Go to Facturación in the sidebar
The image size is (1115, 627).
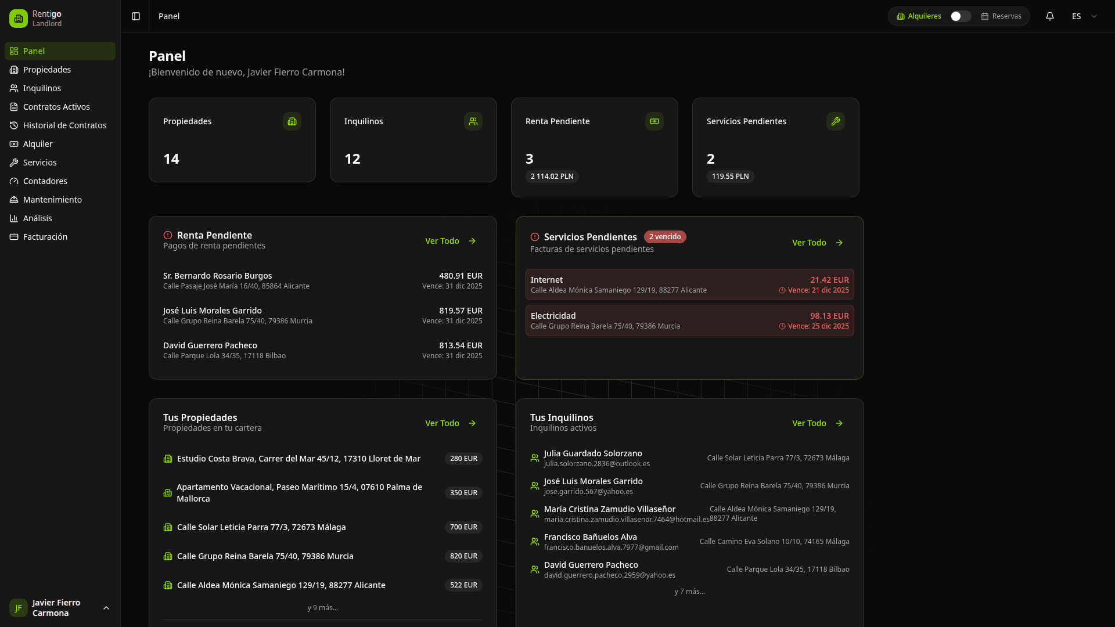[x=45, y=237]
